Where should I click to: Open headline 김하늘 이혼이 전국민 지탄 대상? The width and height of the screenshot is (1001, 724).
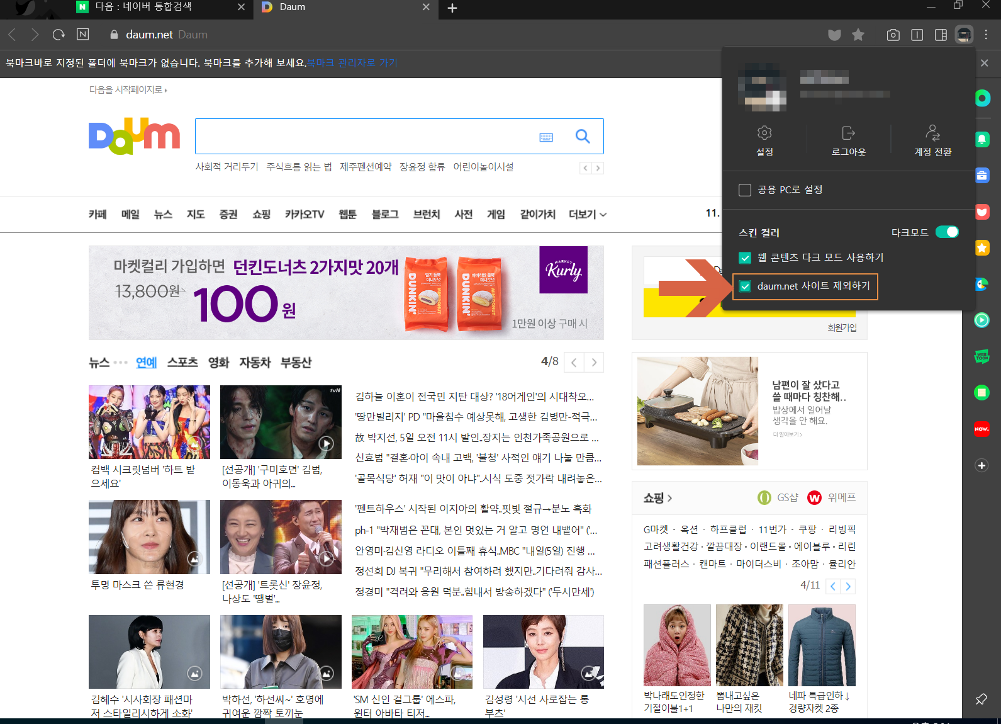click(x=474, y=397)
